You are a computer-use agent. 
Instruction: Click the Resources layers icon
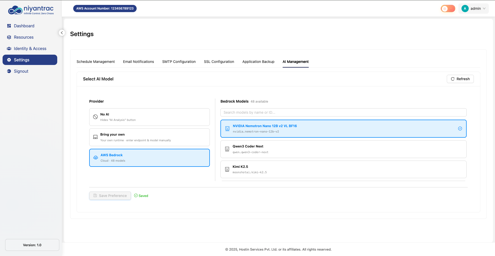click(x=9, y=37)
